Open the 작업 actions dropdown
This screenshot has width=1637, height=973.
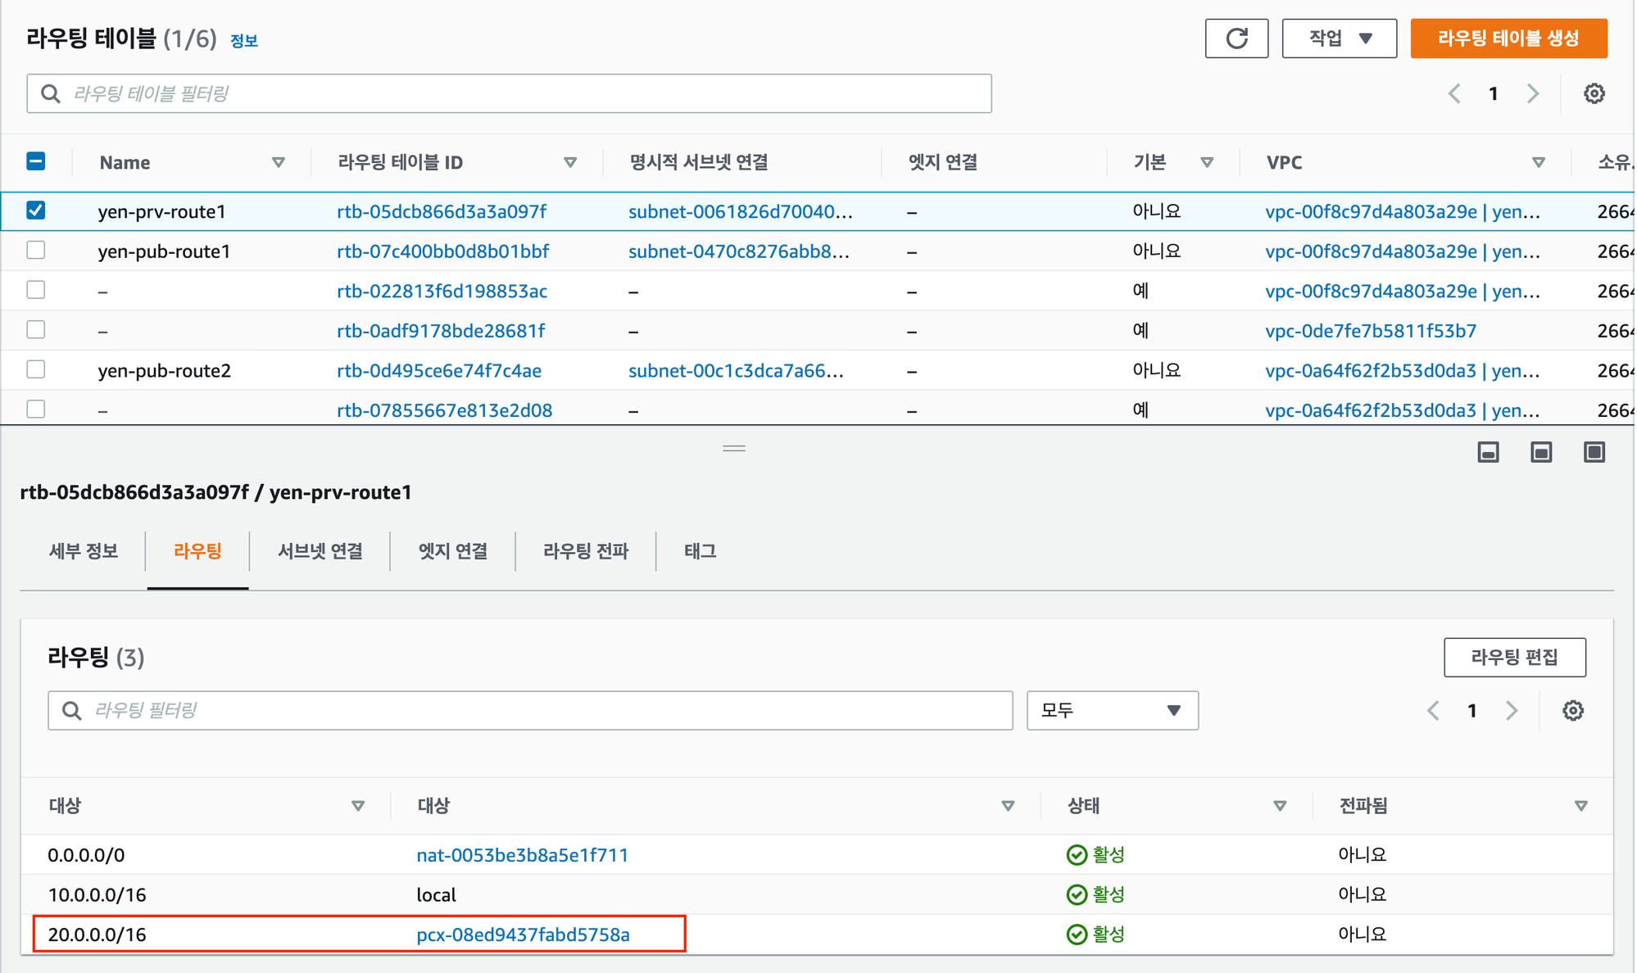click(x=1339, y=38)
